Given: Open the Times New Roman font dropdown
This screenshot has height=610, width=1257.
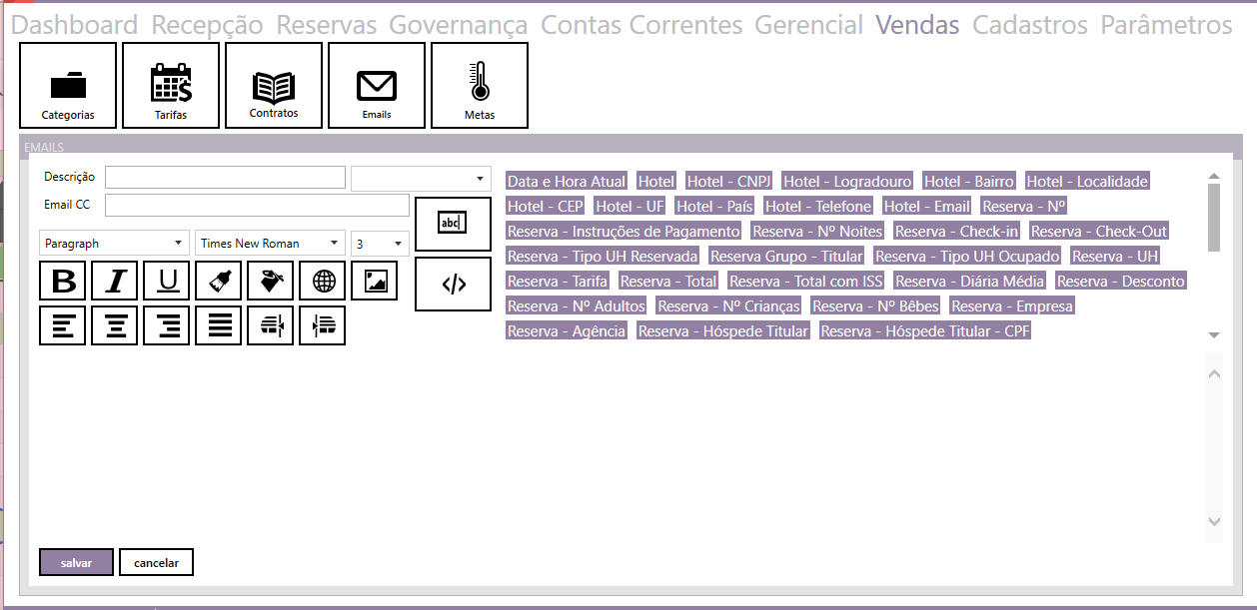Looking at the screenshot, I should (x=271, y=244).
